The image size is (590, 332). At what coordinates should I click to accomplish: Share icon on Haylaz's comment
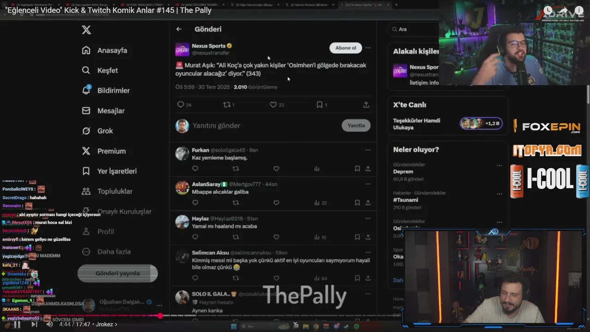coord(368,237)
